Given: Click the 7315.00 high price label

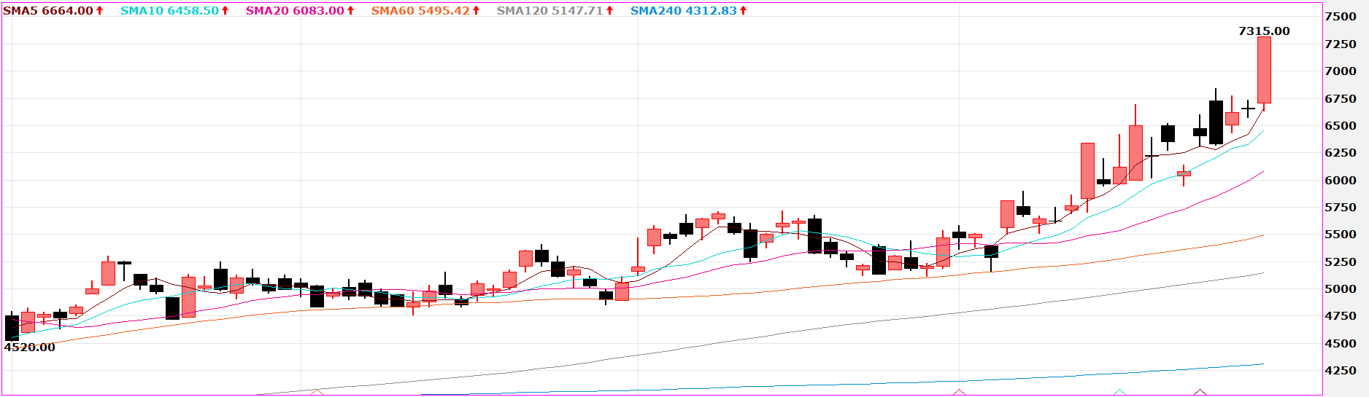Looking at the screenshot, I should click(x=1264, y=31).
